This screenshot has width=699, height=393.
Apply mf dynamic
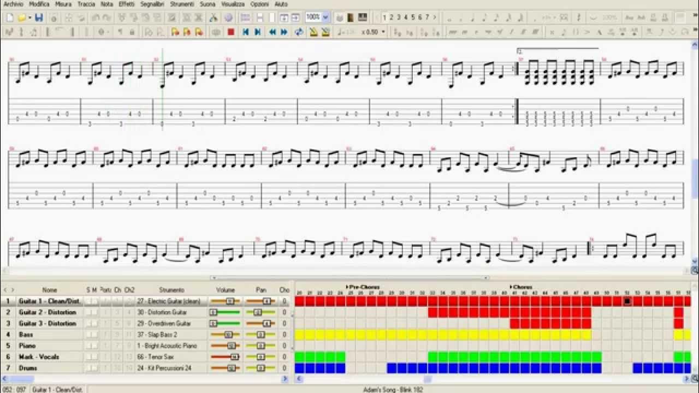(499, 32)
